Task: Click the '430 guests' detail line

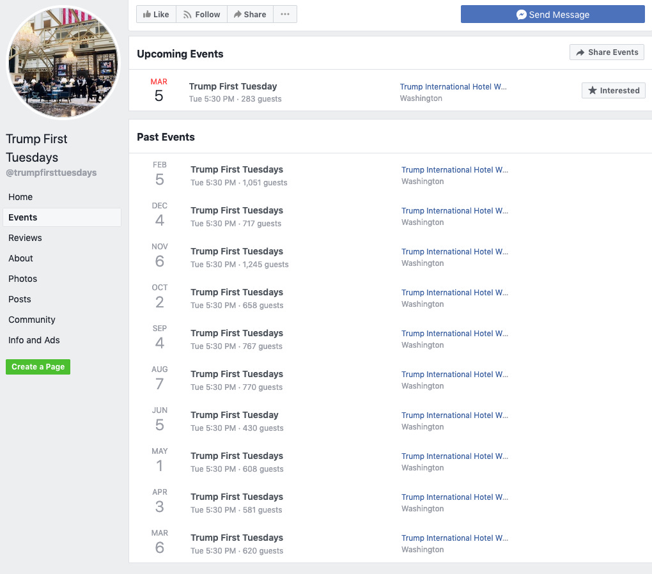Action: click(x=237, y=428)
